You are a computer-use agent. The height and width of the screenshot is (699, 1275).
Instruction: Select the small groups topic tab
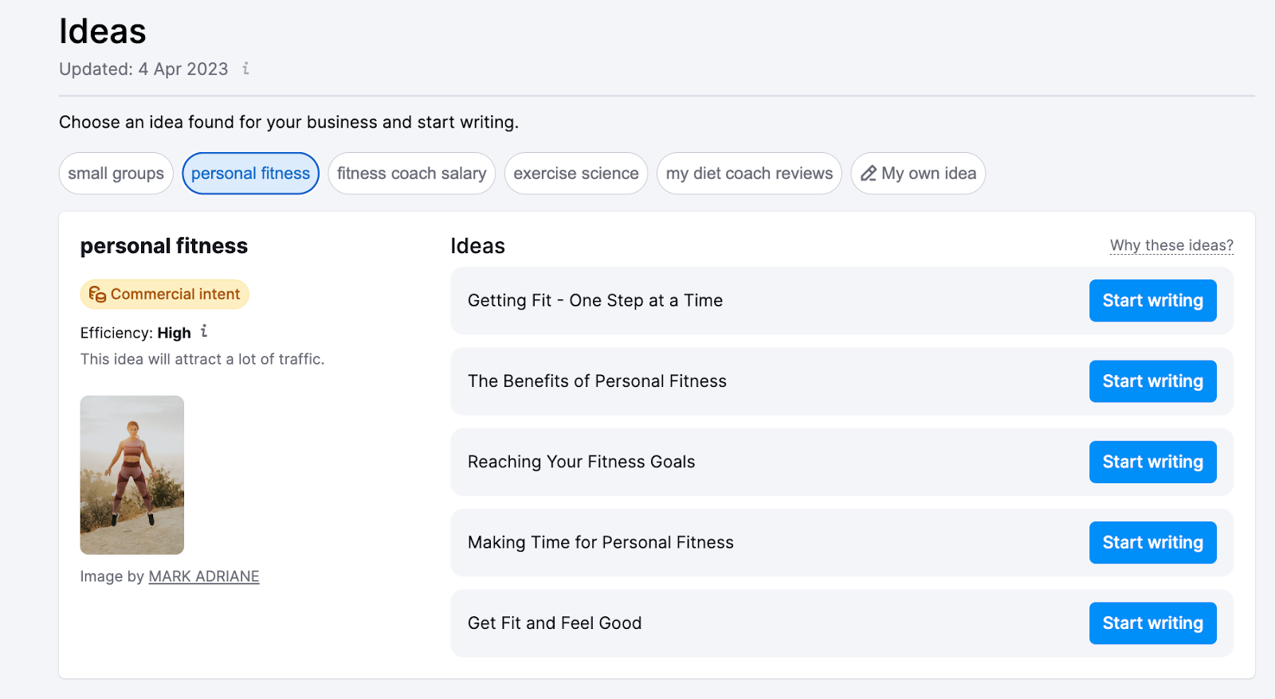(x=116, y=174)
